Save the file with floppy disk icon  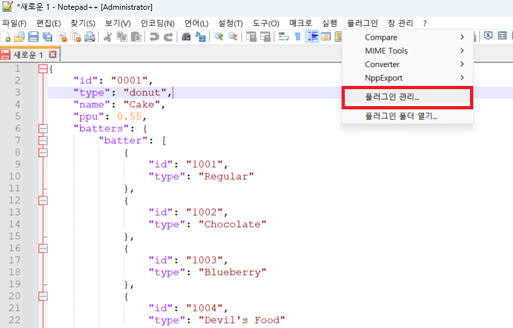click(x=33, y=36)
